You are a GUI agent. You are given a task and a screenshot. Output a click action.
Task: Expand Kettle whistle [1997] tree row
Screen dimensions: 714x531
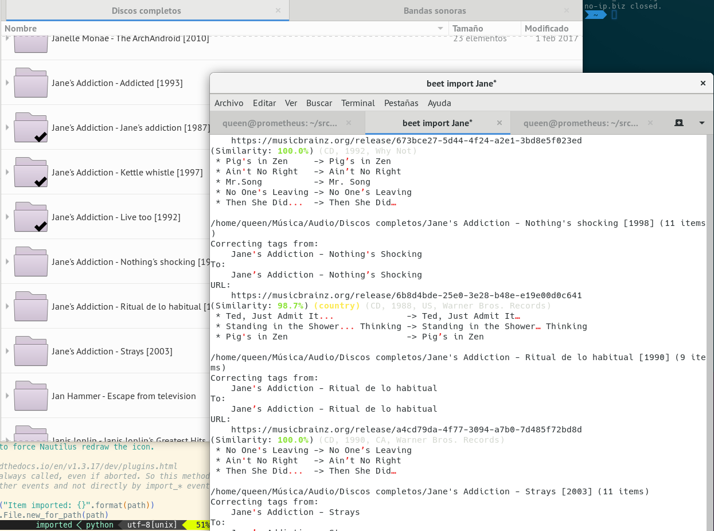tap(7, 172)
